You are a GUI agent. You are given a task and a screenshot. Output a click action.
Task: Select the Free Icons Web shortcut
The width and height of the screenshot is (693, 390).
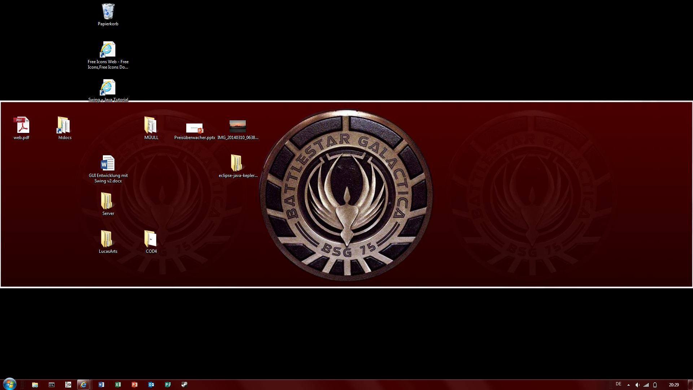(x=108, y=55)
